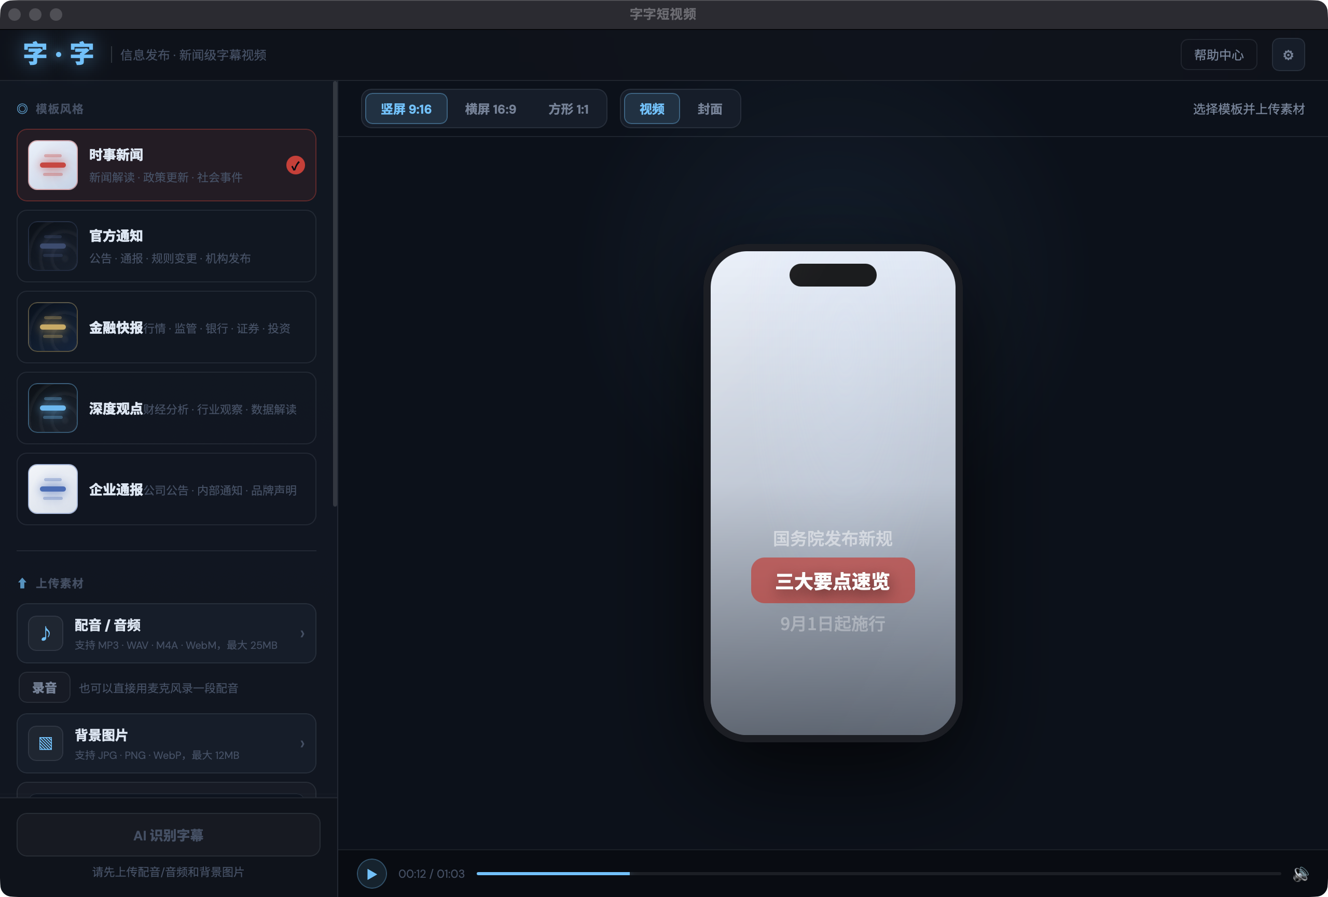Close the window with the title bar button
Screen dimensions: 1328x897
point(15,15)
